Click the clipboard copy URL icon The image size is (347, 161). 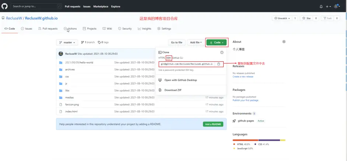point(219,64)
